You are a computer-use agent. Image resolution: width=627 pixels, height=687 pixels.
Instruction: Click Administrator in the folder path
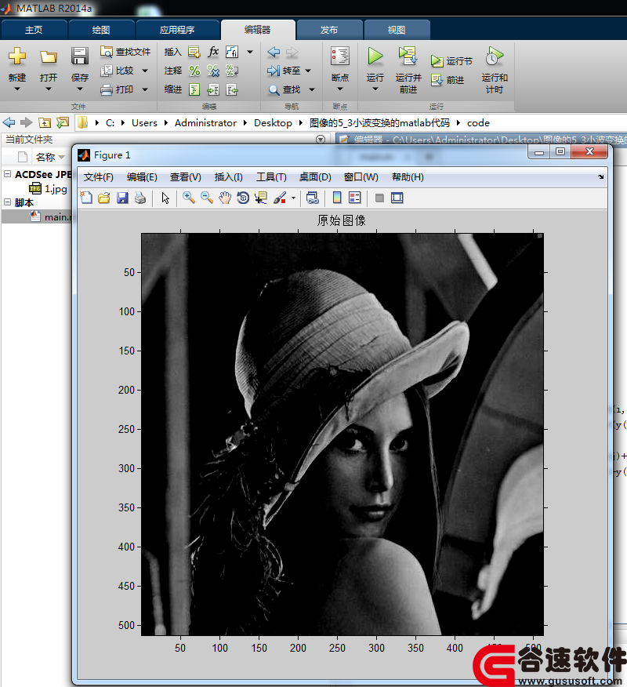pos(205,123)
